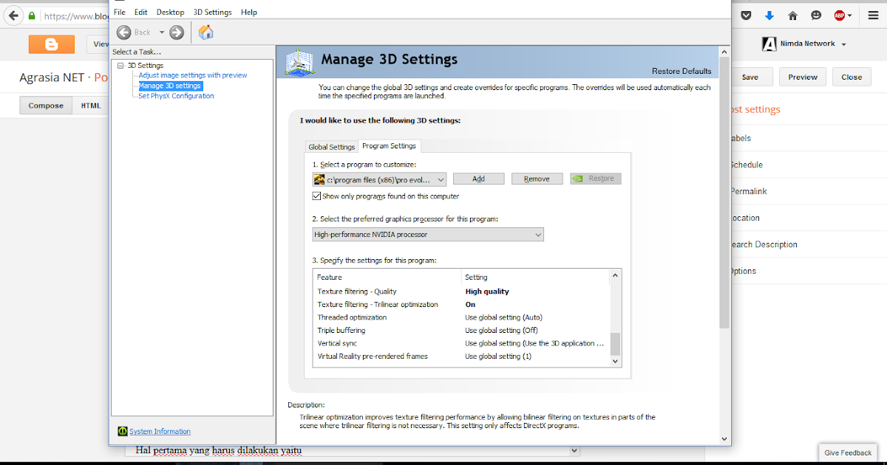
Task: Open browser downloads blue arrow
Action: pos(769,15)
